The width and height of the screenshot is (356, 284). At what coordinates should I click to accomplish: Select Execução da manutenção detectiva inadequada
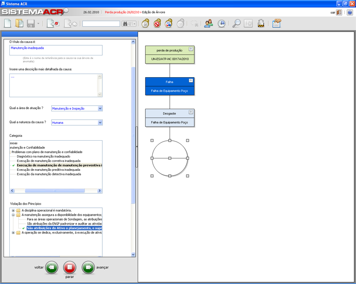pyautogui.click(x=49, y=174)
